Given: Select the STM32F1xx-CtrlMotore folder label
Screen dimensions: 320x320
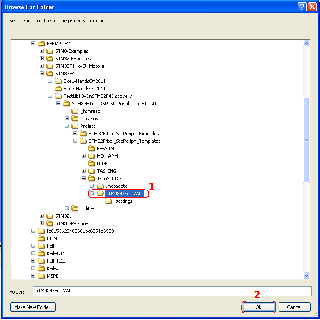Looking at the screenshot, I should coord(80,66).
